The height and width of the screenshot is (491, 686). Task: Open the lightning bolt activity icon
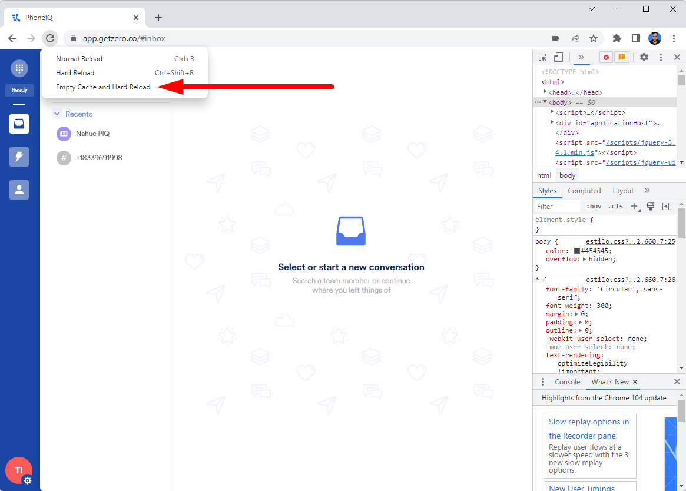(x=19, y=157)
